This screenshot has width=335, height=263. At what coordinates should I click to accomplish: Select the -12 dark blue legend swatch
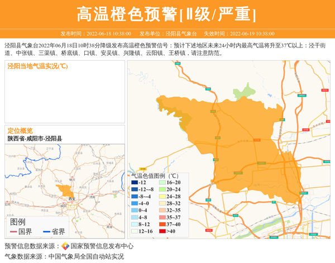[x=135, y=183]
